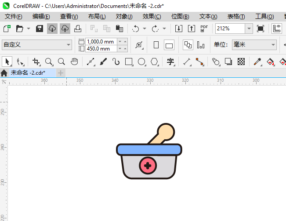Image resolution: width=286 pixels, height=221 pixels.
Task: Print the document with the printer icon
Action: coord(78,29)
